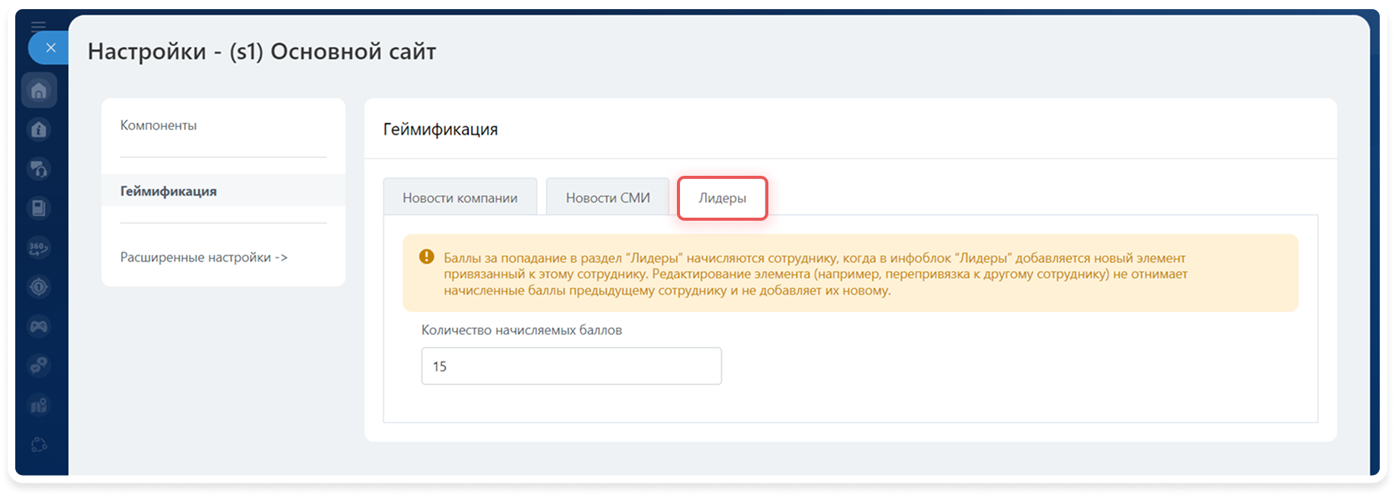Focus the points field showing 15
The height and width of the screenshot is (497, 1395).
point(571,366)
